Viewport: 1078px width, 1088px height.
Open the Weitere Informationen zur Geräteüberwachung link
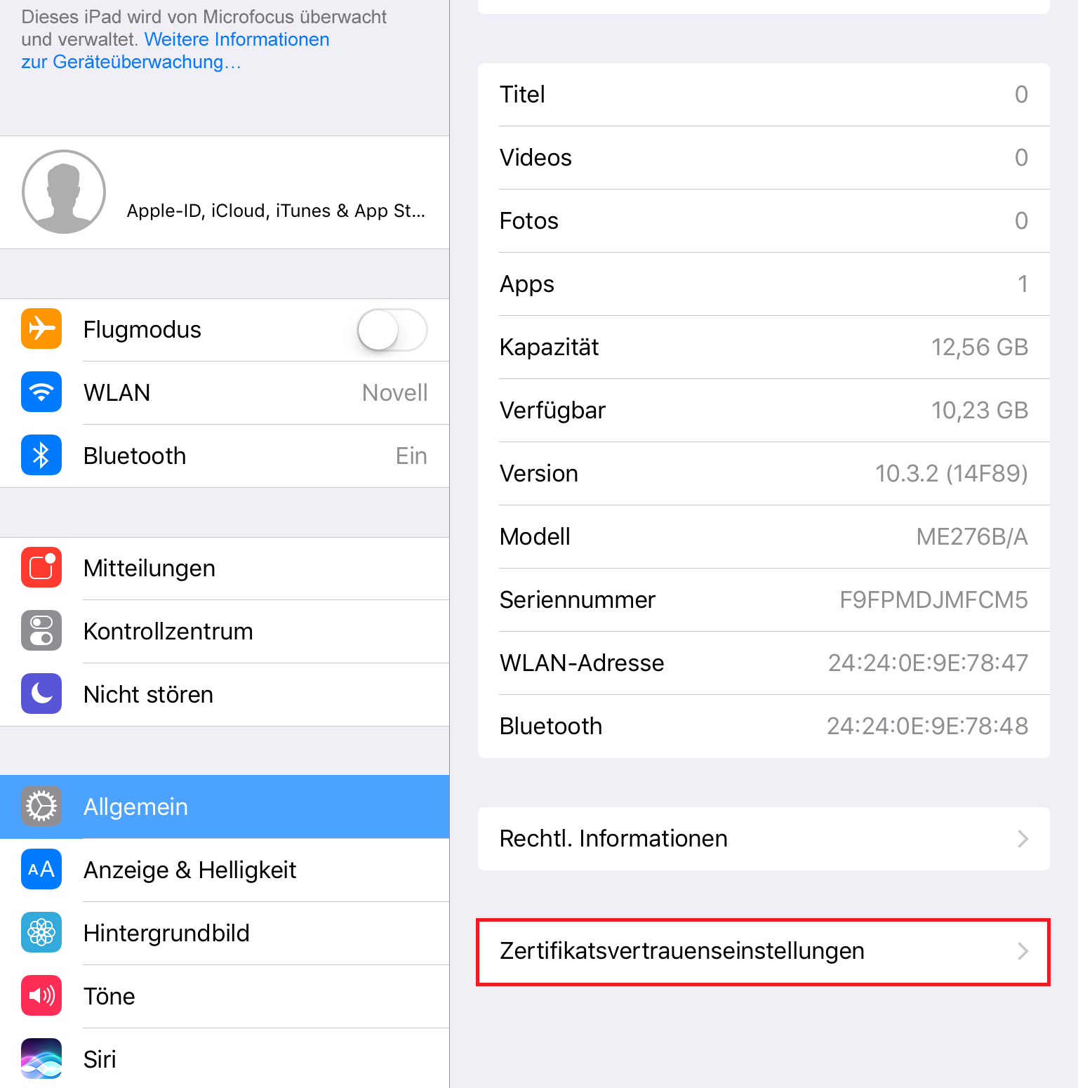[x=175, y=51]
